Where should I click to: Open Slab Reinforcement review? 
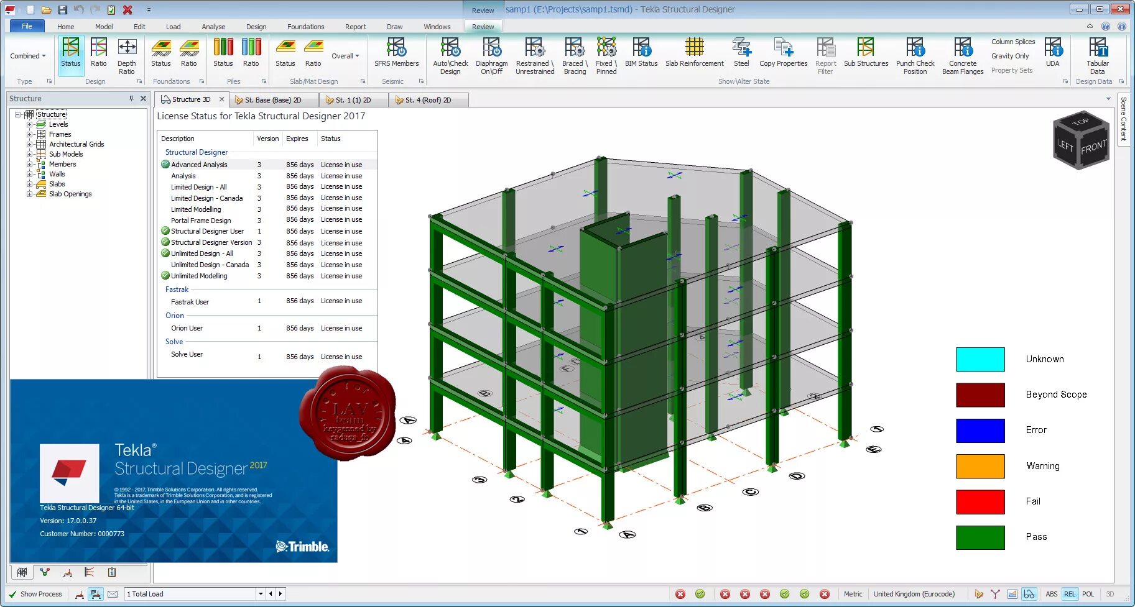click(x=695, y=52)
